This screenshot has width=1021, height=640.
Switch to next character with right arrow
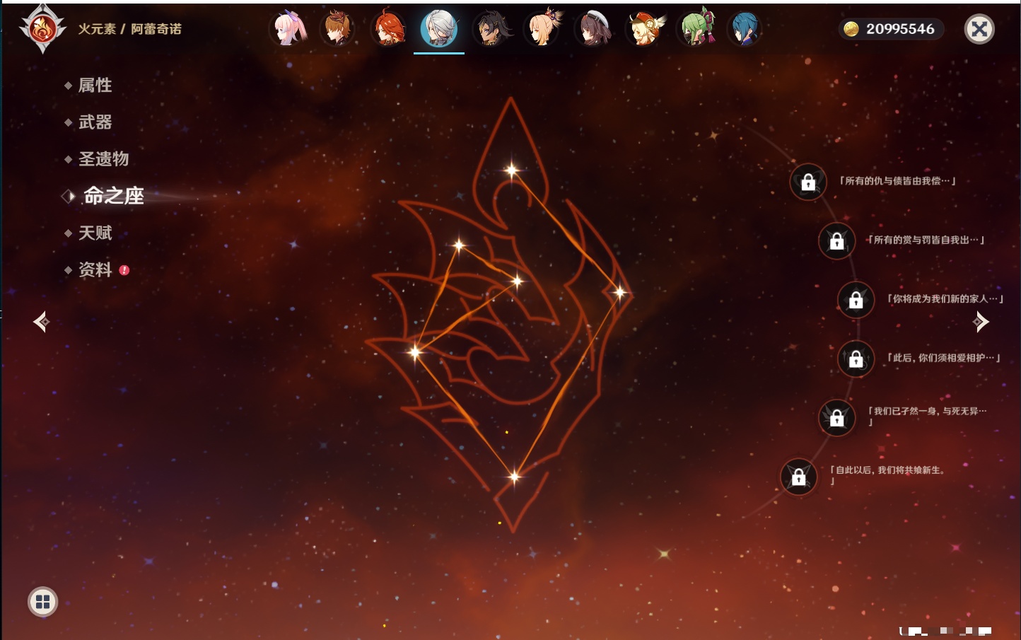(981, 322)
